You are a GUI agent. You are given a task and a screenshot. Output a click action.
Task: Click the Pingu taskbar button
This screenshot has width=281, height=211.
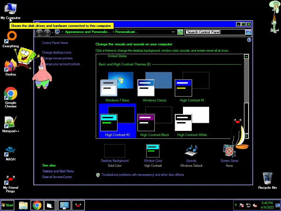[78, 205]
